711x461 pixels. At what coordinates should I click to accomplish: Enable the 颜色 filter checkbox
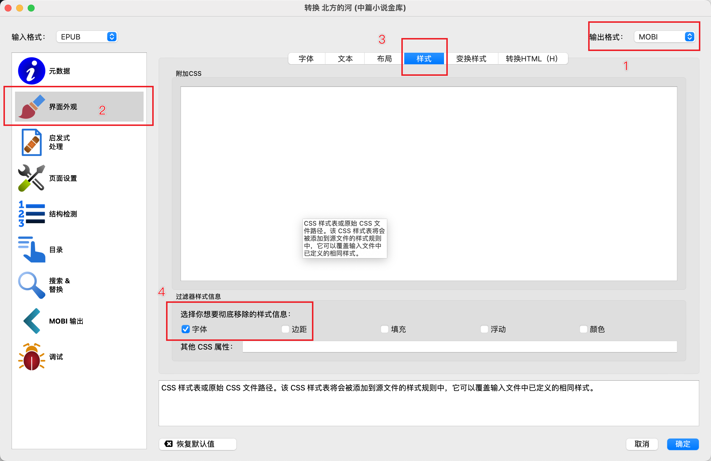[x=584, y=329]
